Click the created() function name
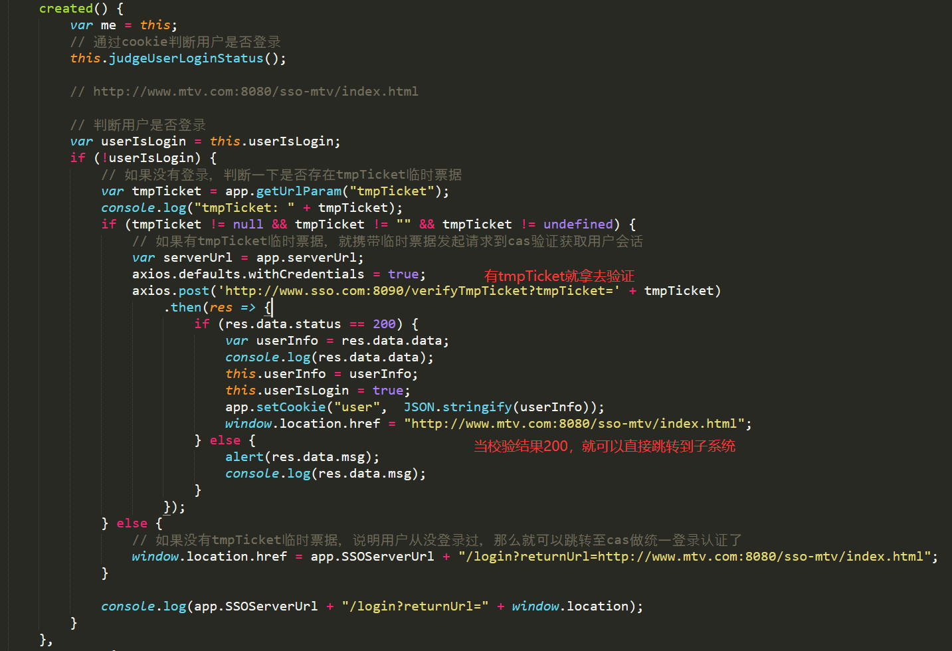This screenshot has height=651, width=952. [65, 8]
